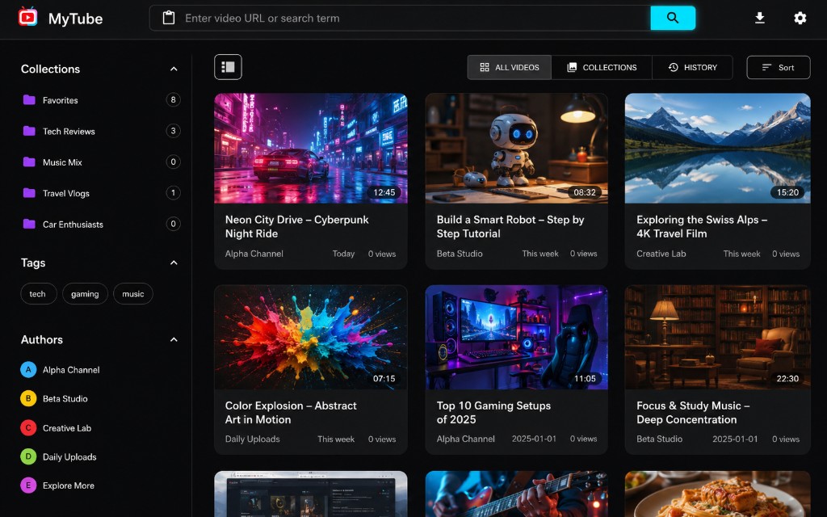
Task: Click the red C avatar for Creative Lab
Action: pyautogui.click(x=28, y=428)
